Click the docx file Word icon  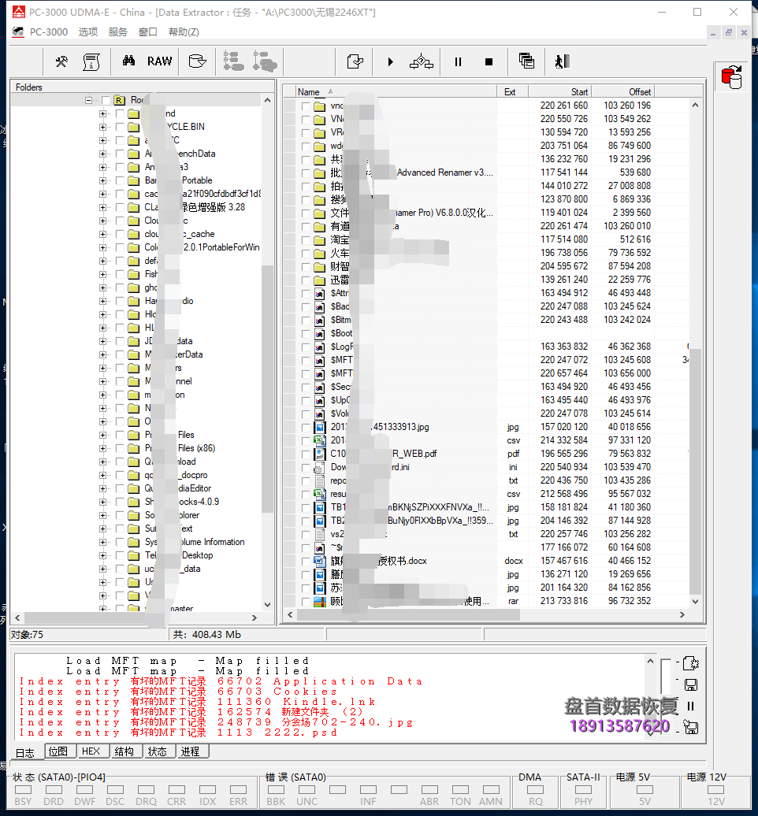pos(320,561)
